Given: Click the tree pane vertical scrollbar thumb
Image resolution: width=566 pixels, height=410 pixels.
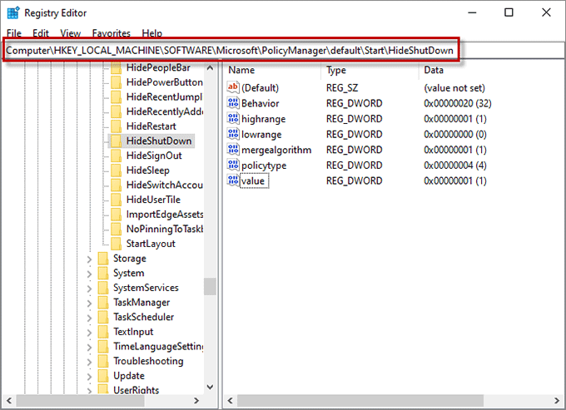Looking at the screenshot, I should pyautogui.click(x=210, y=287).
